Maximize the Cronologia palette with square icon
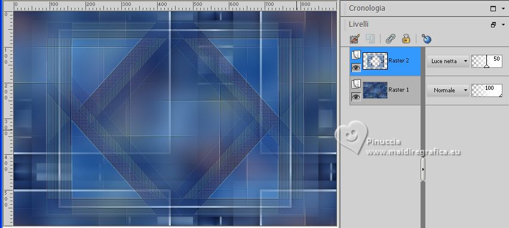The image size is (509, 228). tap(493, 9)
